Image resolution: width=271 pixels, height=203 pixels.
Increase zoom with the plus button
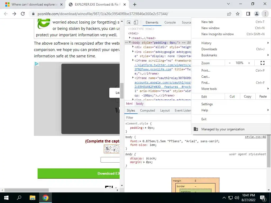tap(249, 63)
